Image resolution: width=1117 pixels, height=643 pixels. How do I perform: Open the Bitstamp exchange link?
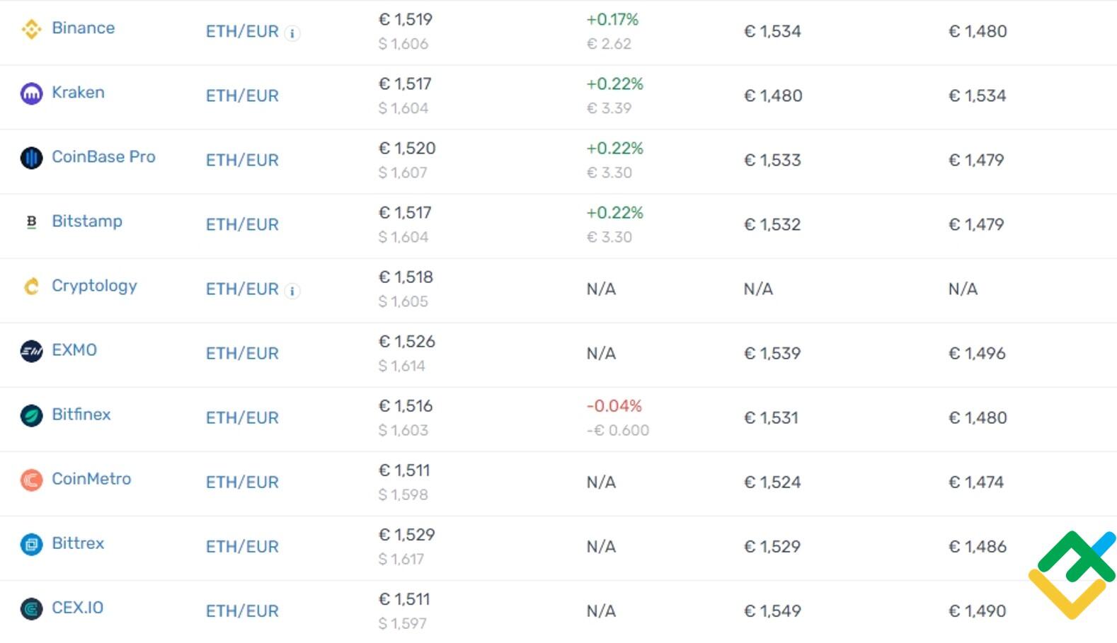(x=87, y=221)
